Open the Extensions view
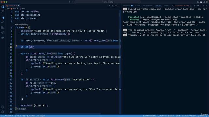The height and width of the screenshot is (117, 209). pyautogui.click(x=3, y=27)
